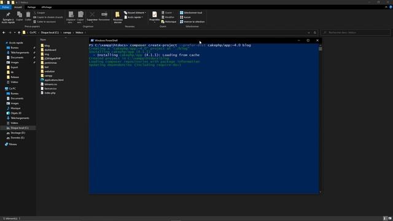The width and height of the screenshot is (393, 221).
Task: Switch to details view in status bar
Action: (385, 219)
